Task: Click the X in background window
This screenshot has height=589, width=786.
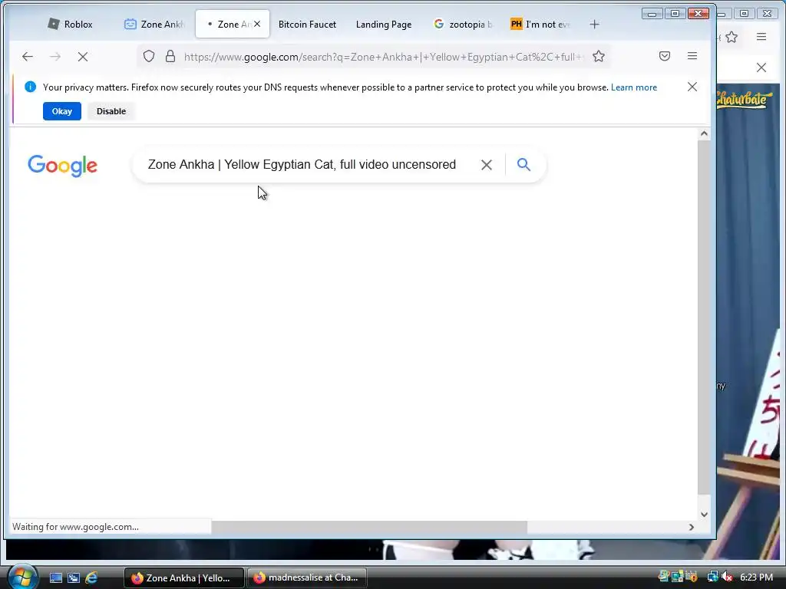Action: [761, 67]
